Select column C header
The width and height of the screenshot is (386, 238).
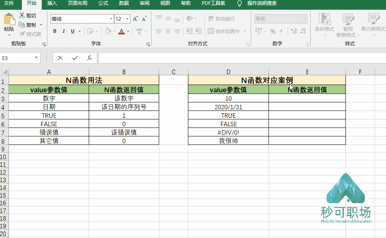point(173,72)
